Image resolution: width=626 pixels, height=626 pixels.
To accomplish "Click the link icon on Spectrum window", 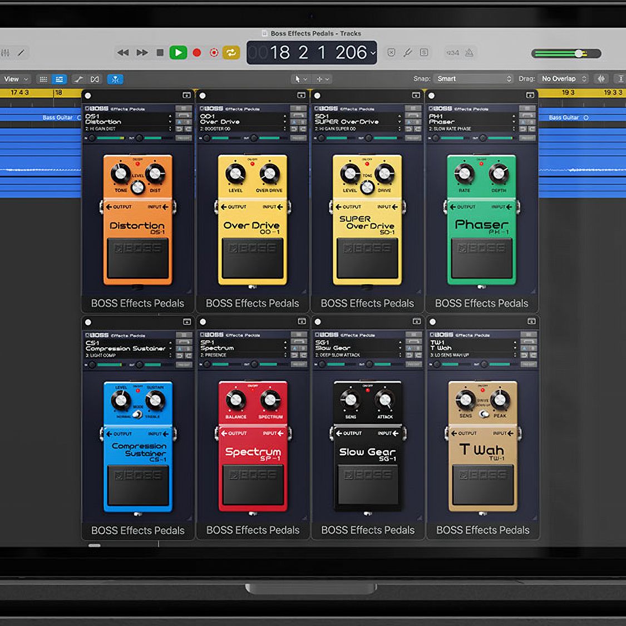I will point(302,322).
